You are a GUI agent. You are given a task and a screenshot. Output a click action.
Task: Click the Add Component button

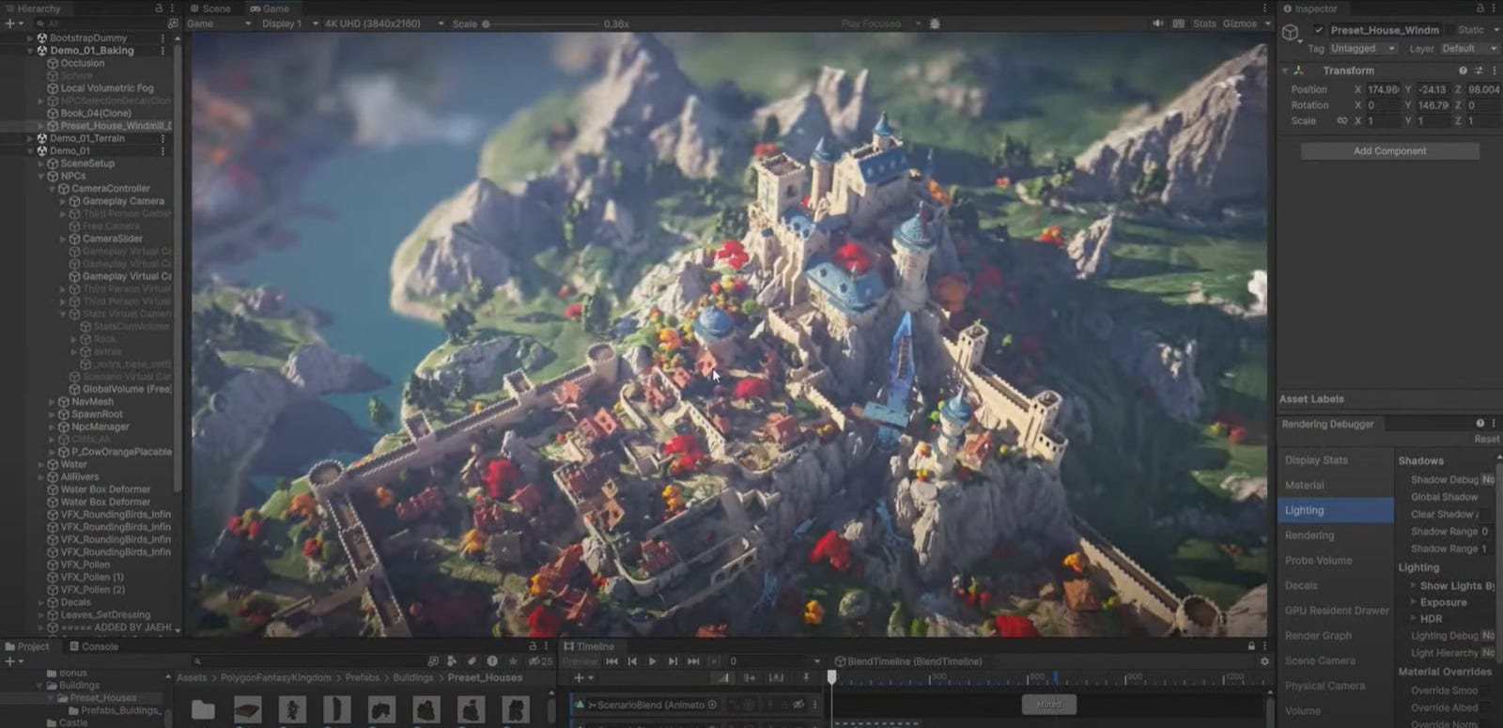tap(1389, 151)
